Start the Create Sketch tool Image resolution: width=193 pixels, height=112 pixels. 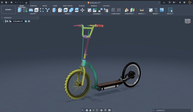(x=25, y=10)
